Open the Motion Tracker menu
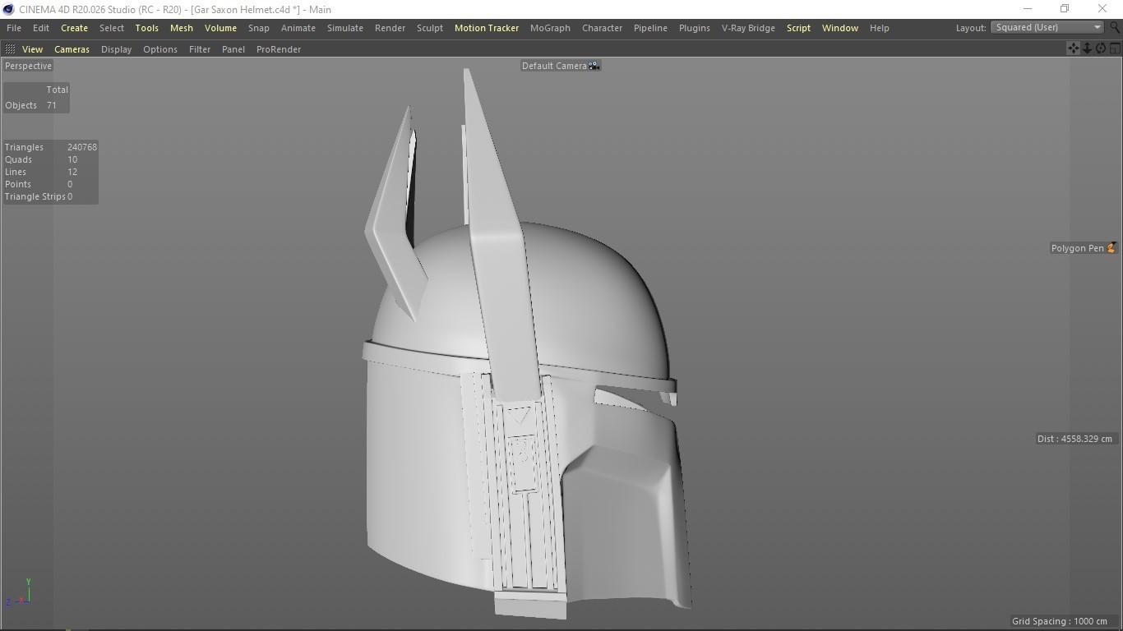The height and width of the screenshot is (631, 1123). tap(486, 27)
